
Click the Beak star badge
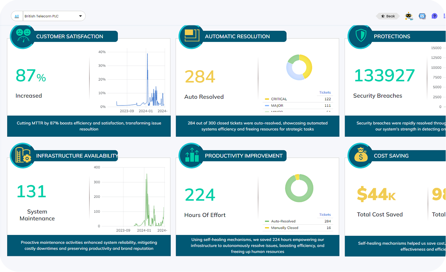point(388,16)
